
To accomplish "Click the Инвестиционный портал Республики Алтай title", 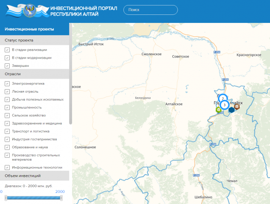I will pos(84,11).
